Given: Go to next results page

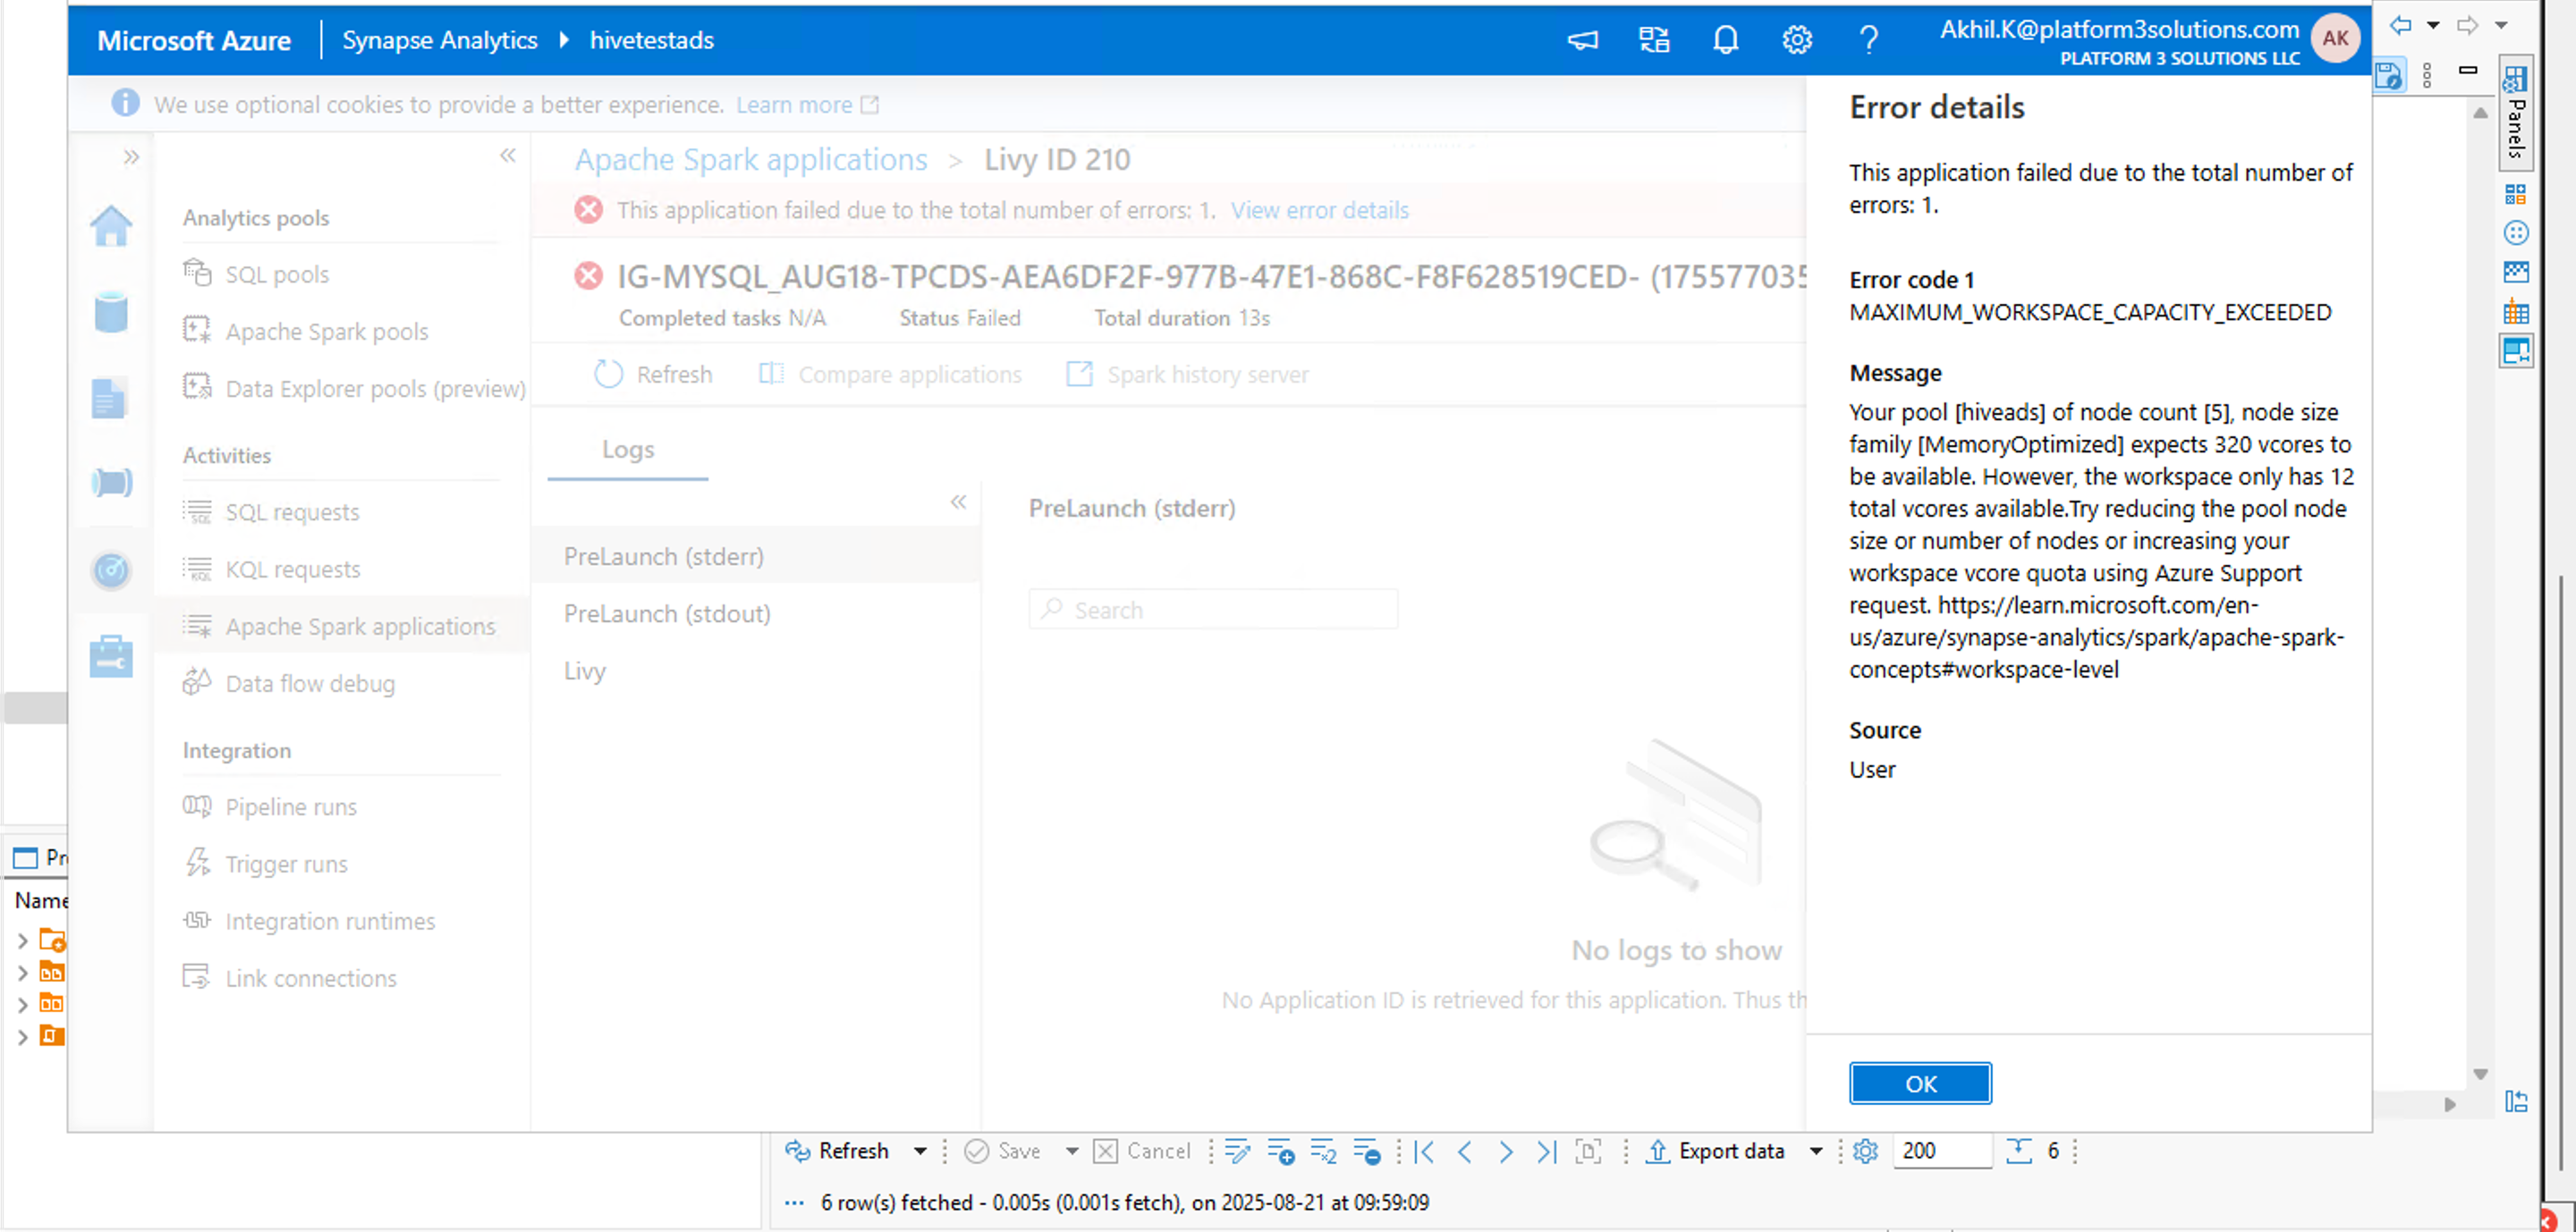Looking at the screenshot, I should [x=1505, y=1151].
